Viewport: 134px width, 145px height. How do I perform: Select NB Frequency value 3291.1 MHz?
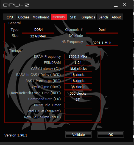[102, 43]
